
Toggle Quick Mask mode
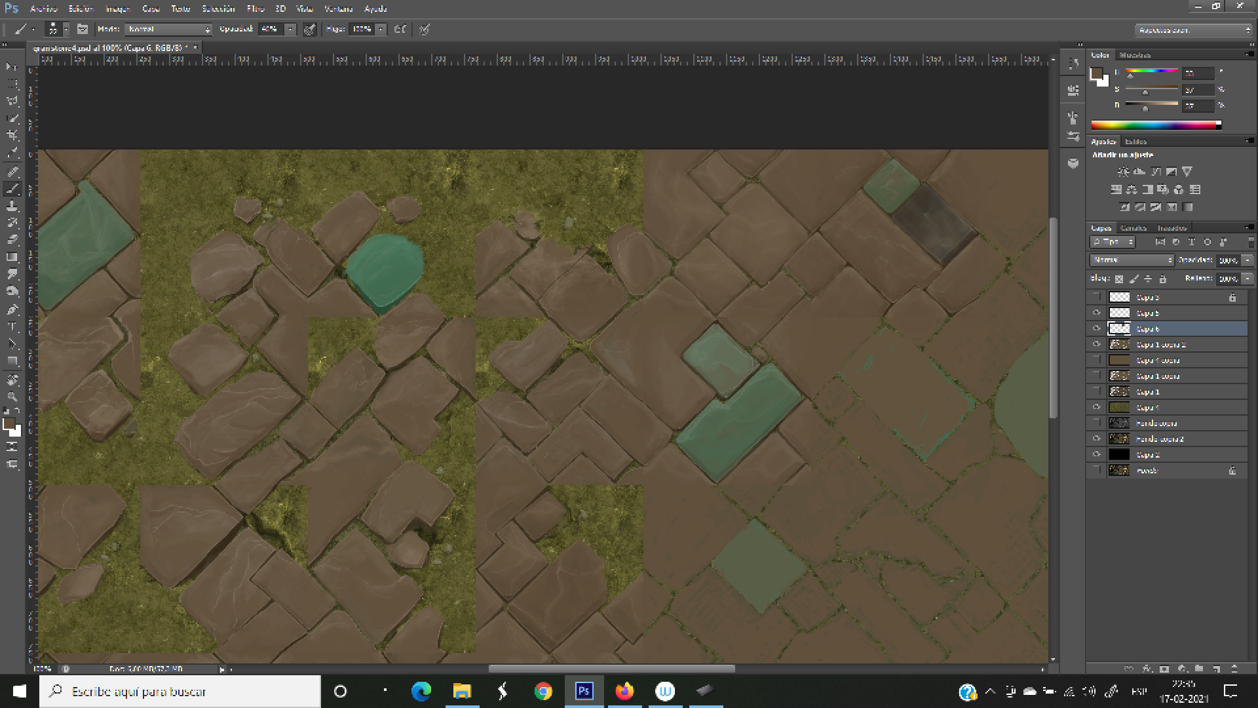[x=12, y=446]
